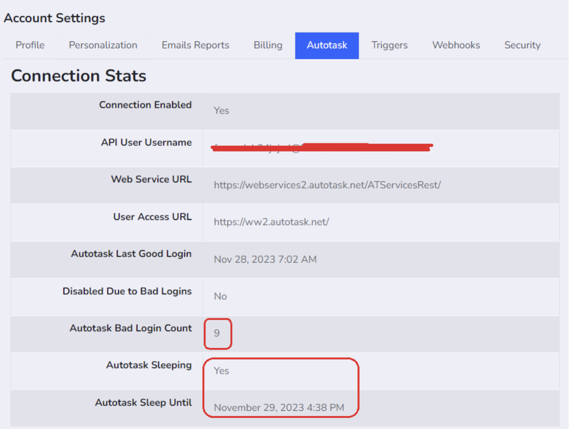Click the Autotask Sleeping value Yes
Screen dimensions: 569x429
point(221,371)
